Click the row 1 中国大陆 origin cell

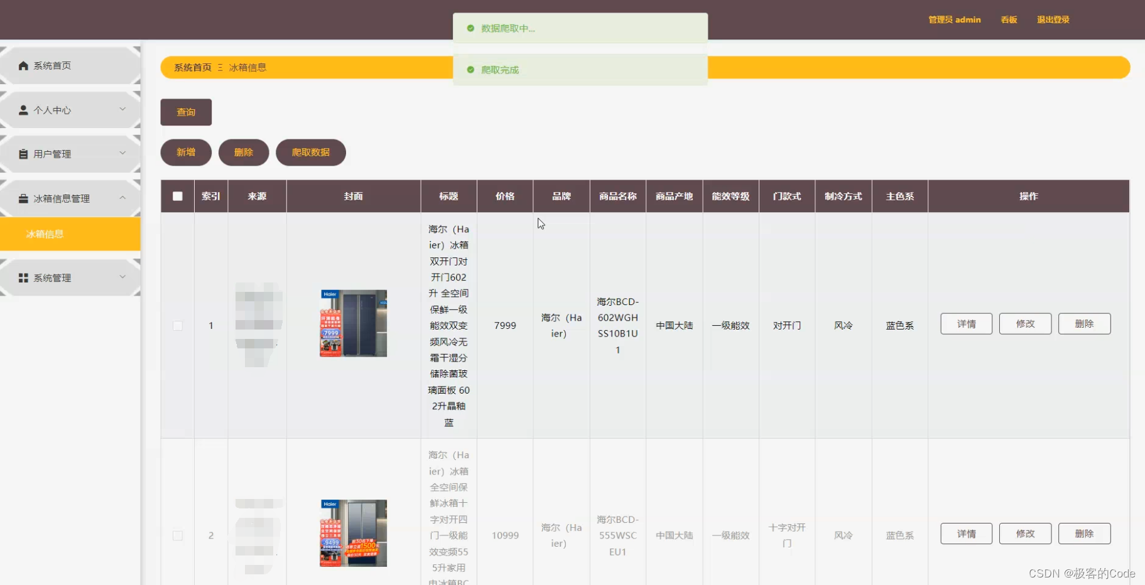674,325
